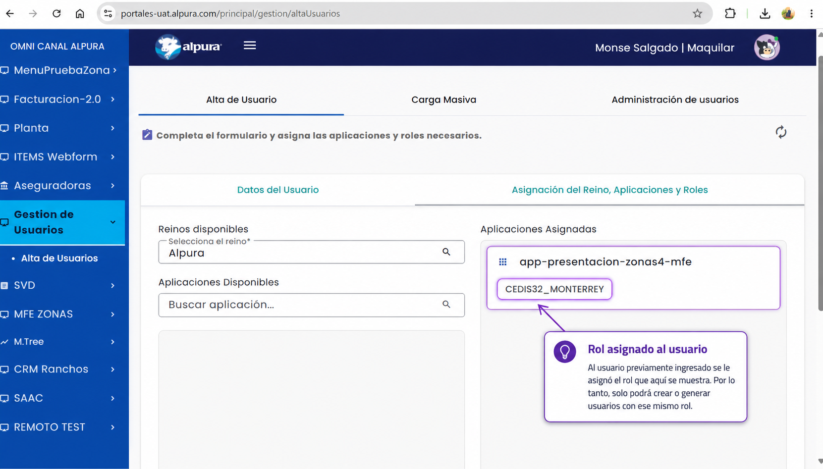Click the M.Tree trend line icon
This screenshot has width=823, height=469.
[x=4, y=342]
